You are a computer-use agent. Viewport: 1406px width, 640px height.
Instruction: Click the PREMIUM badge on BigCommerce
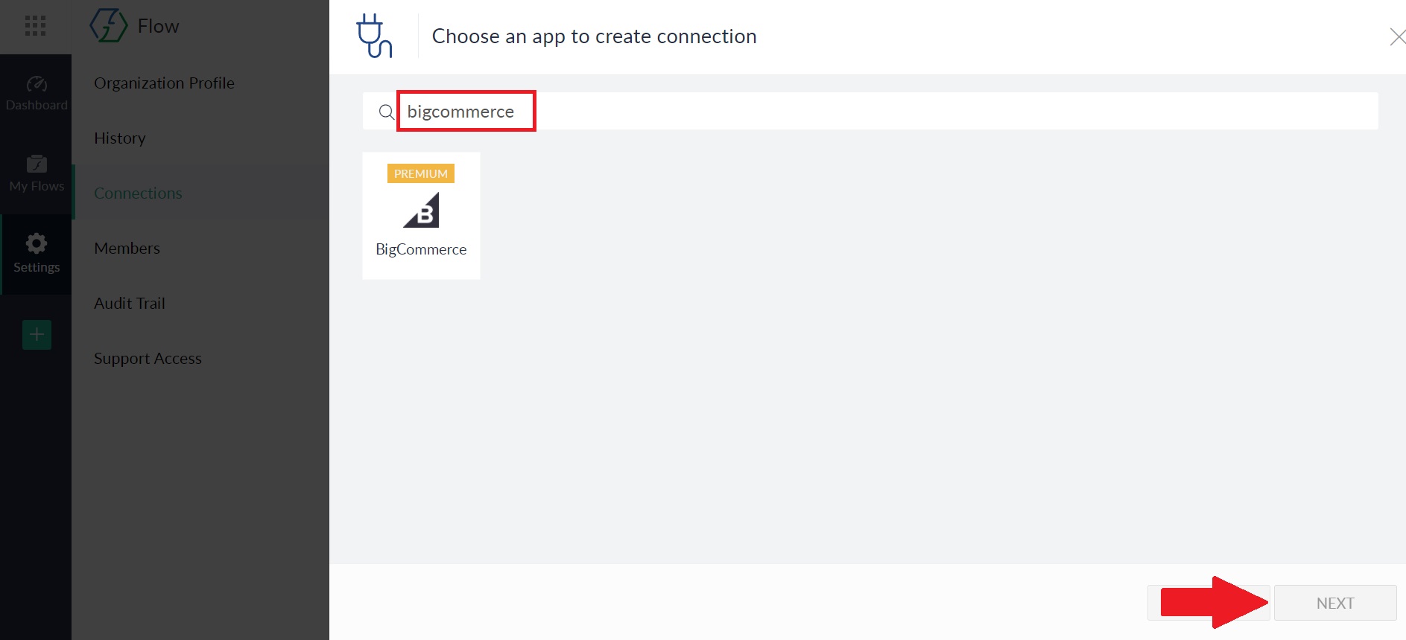pyautogui.click(x=421, y=173)
